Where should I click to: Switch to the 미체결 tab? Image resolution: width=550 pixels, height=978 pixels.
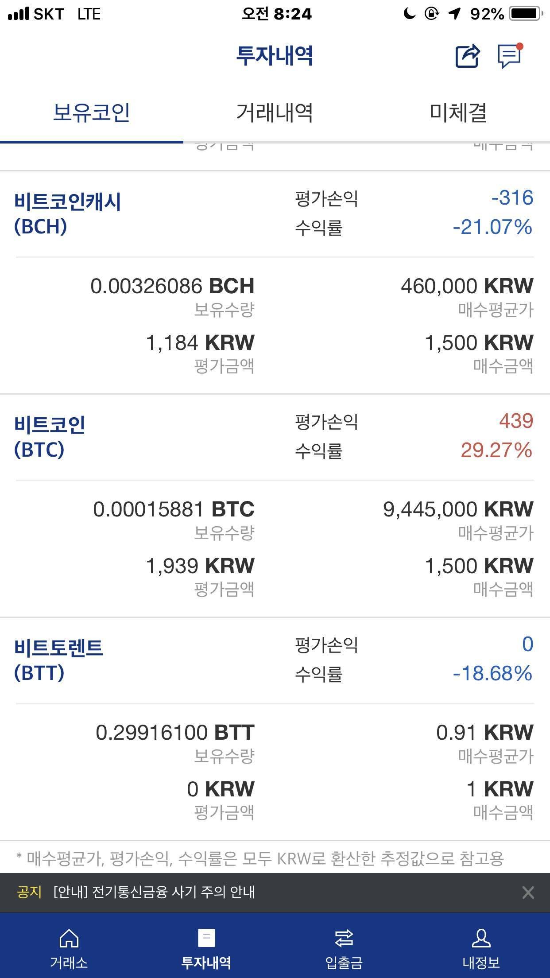point(458,113)
